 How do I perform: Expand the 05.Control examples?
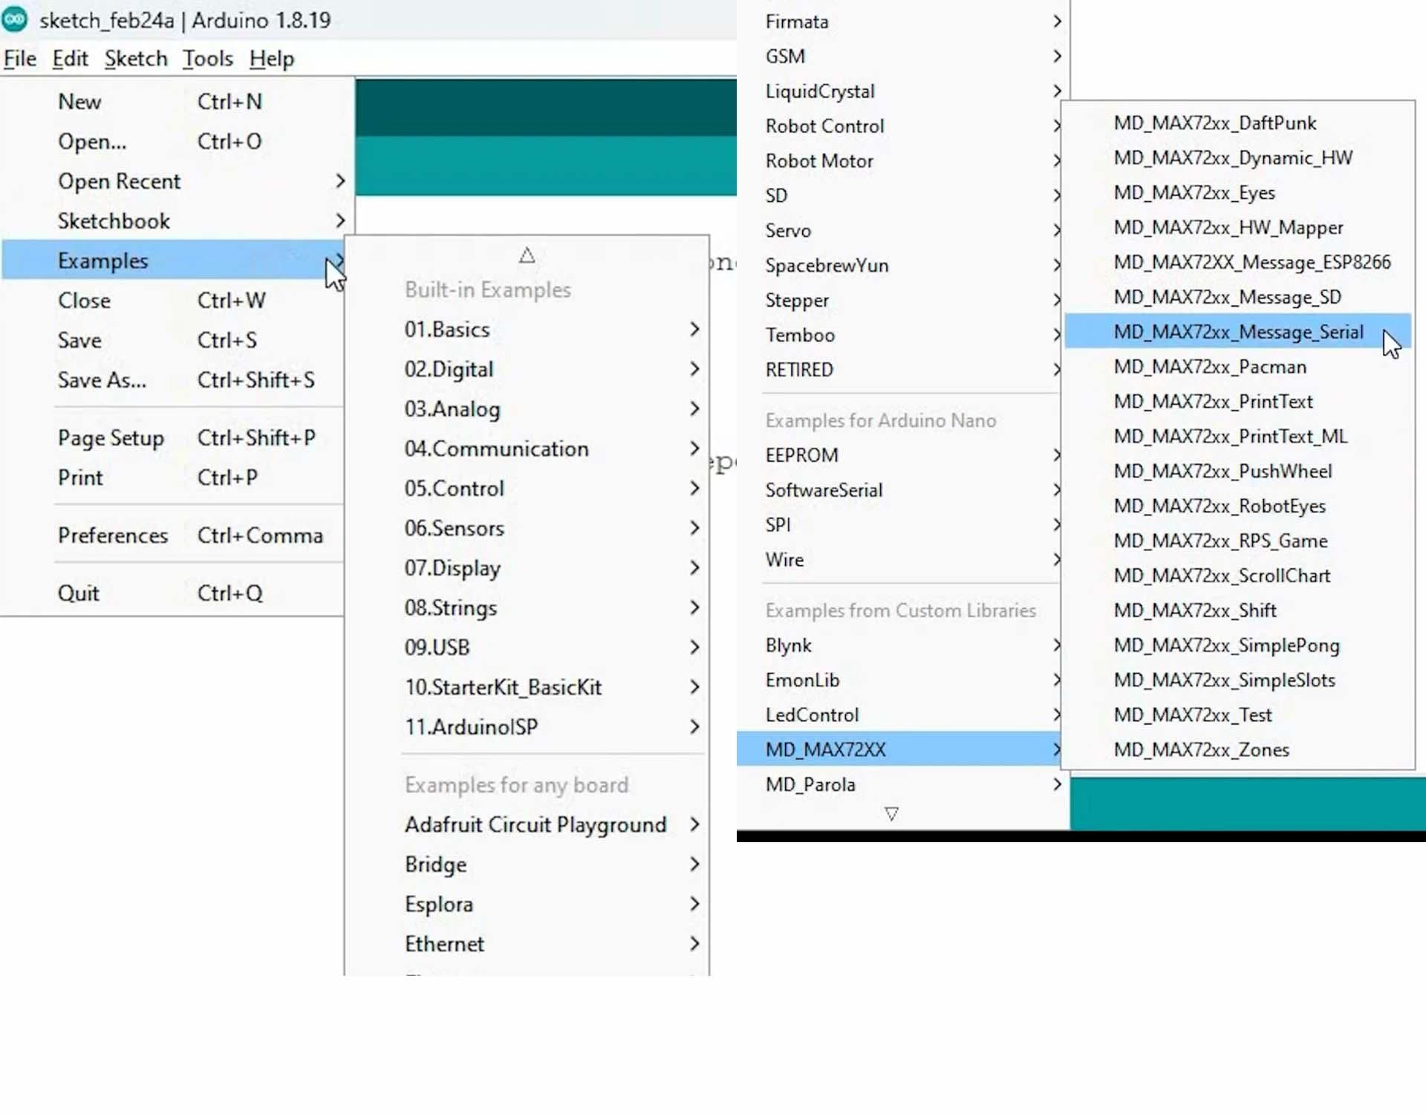pos(527,489)
